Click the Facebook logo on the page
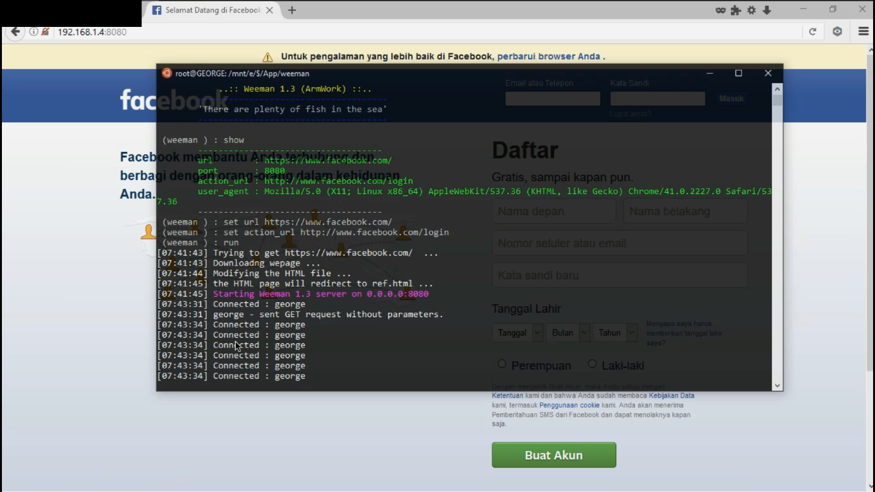This screenshot has width=875, height=492. 174,100
